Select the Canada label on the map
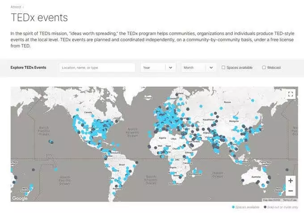Screen dimensions: 304x213 (x=88, y=112)
